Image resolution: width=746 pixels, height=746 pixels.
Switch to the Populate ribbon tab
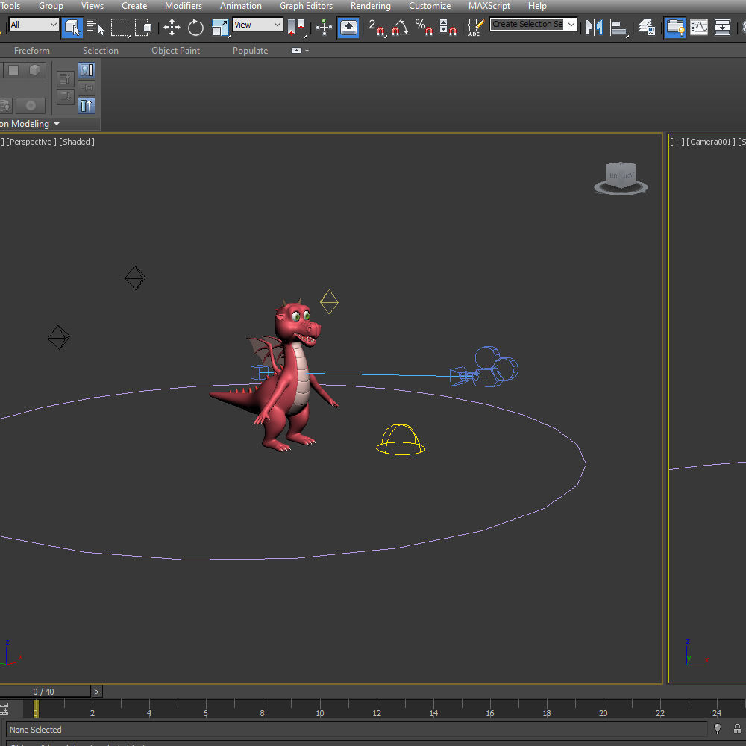tap(250, 51)
